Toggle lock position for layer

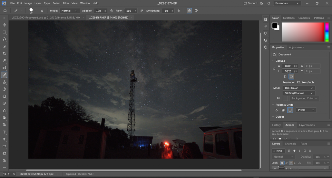tap(291, 163)
